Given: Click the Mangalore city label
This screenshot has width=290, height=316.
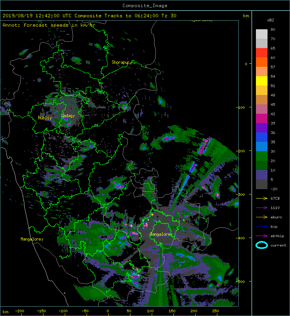Looking at the screenshot, I should click(32, 239).
